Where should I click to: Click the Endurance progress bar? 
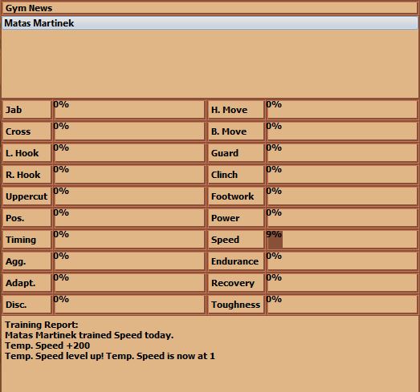[x=342, y=261]
